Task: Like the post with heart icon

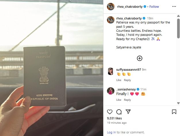Action: [x=110, y=112]
